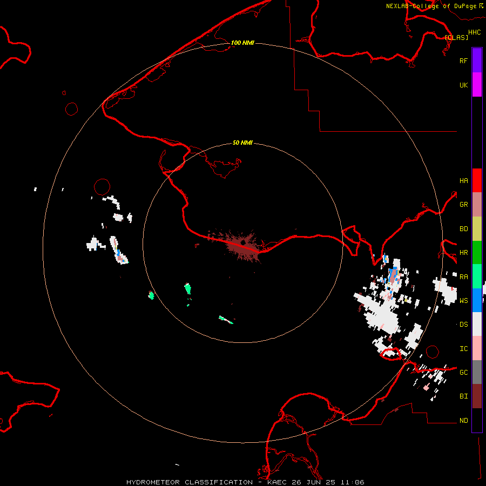Click the green HR legend swatch
Image resolution: width=486 pixels, height=486 pixels.
(x=477, y=253)
